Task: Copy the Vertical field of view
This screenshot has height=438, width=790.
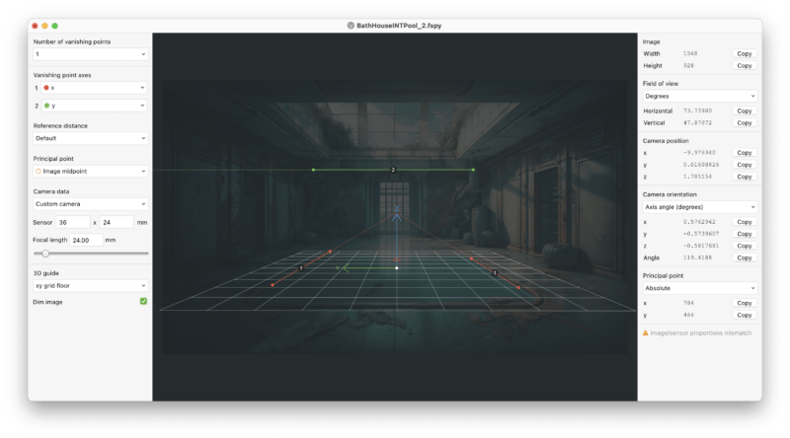Action: (x=745, y=123)
